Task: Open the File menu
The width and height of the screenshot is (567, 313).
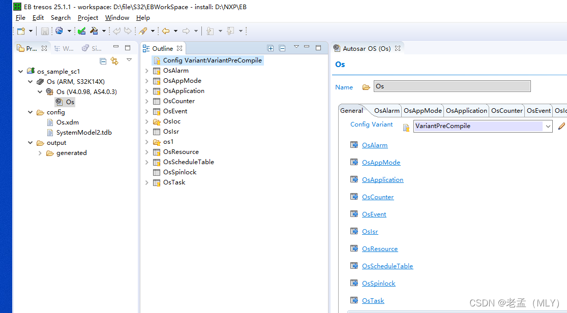Action: click(21, 18)
